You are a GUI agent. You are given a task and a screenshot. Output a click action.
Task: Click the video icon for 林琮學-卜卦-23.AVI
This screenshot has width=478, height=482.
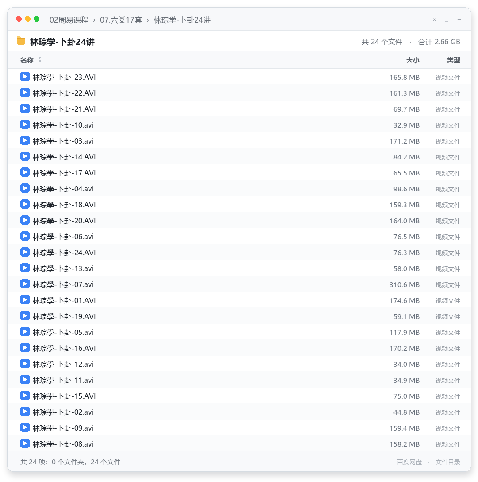coord(25,77)
